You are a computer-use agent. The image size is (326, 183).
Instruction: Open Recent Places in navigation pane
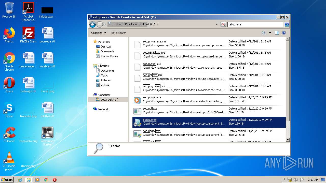109,56
